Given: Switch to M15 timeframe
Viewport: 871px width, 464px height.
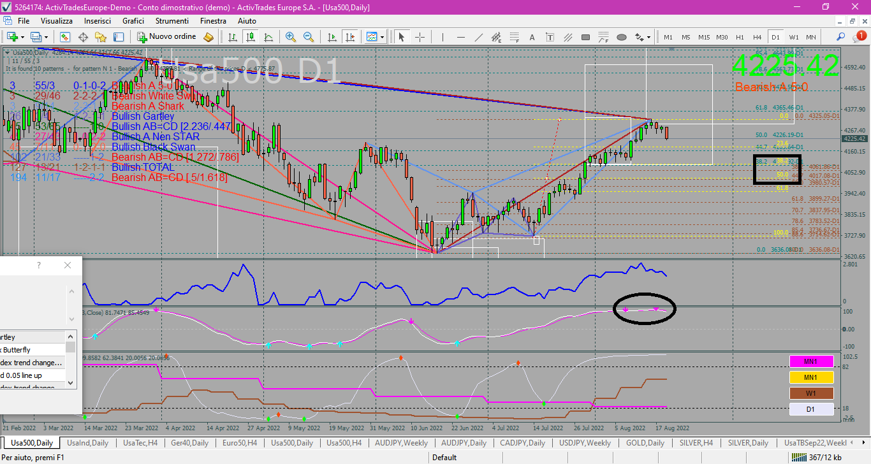Looking at the screenshot, I should (704, 37).
